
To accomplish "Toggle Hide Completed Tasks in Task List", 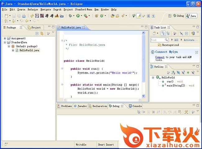I will 181,33.
